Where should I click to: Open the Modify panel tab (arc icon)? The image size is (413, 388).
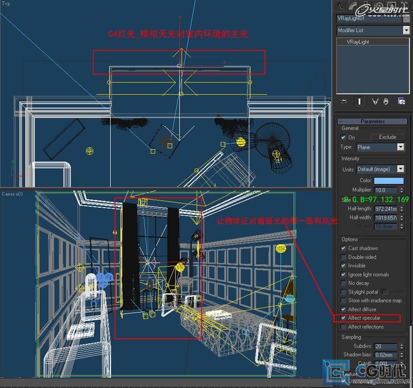pos(353,6)
